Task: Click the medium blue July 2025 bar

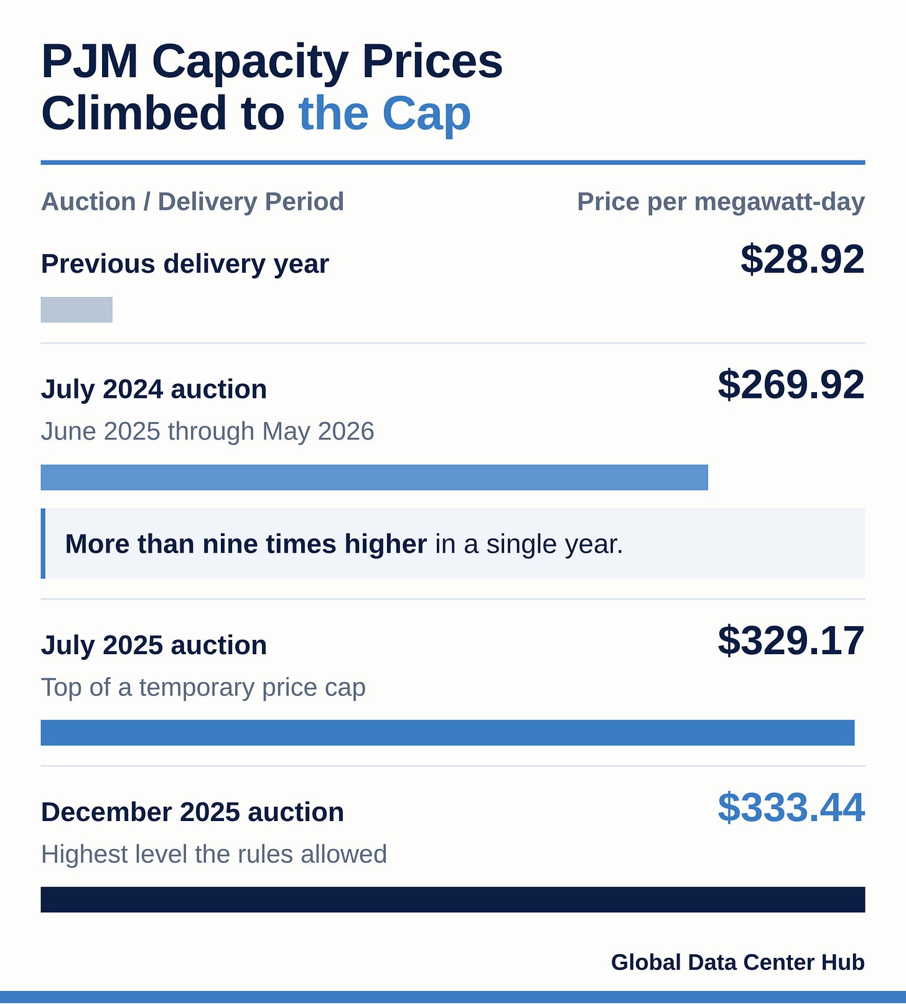Action: tap(447, 733)
